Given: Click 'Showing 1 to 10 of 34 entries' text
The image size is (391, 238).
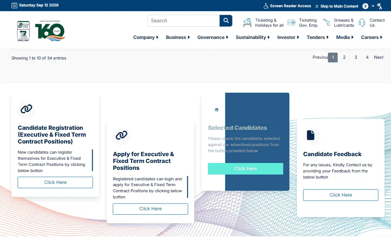Looking at the screenshot, I should 39,58.
